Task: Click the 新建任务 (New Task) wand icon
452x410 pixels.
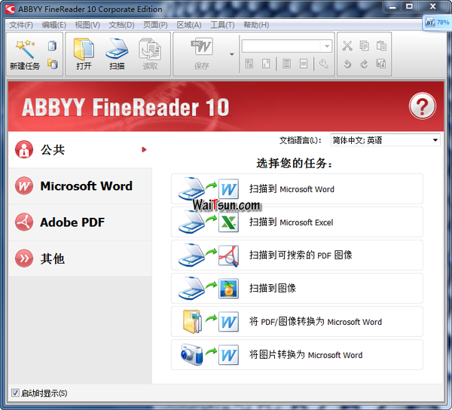Action: coord(24,49)
